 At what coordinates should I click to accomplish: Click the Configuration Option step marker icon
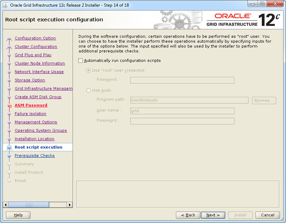pos(9,38)
